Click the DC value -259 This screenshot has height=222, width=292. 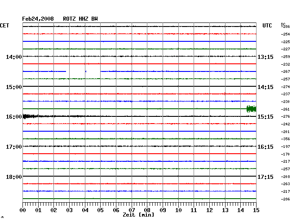pyautogui.click(x=285, y=57)
